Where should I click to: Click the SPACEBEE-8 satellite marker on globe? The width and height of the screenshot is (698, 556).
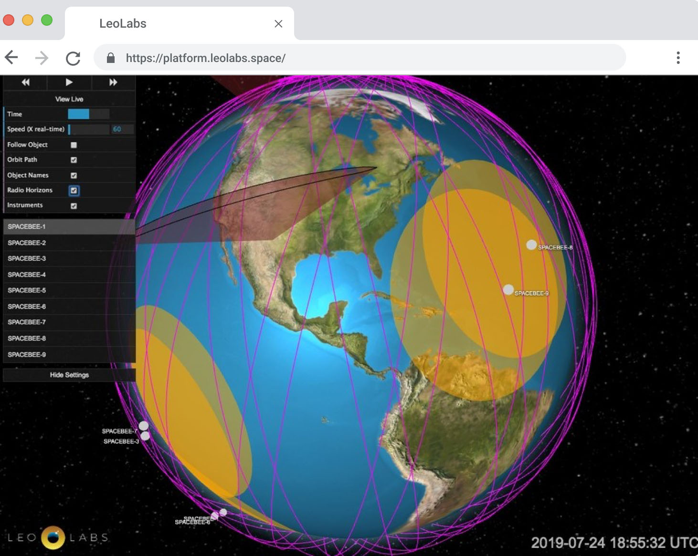(531, 245)
